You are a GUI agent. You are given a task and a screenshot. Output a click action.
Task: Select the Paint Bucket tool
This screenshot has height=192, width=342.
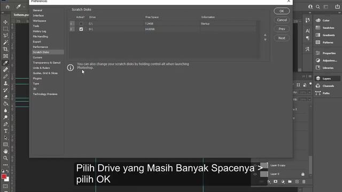[5, 104]
